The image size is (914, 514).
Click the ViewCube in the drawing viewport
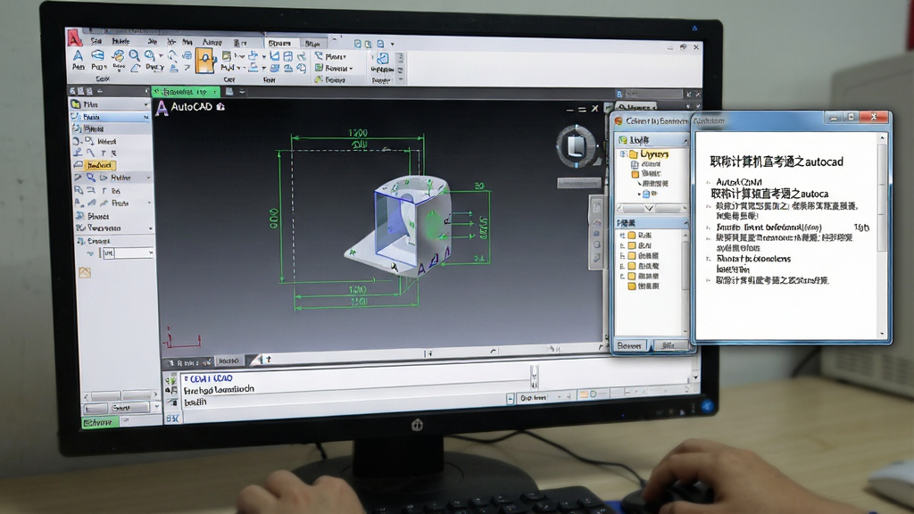pos(577,145)
